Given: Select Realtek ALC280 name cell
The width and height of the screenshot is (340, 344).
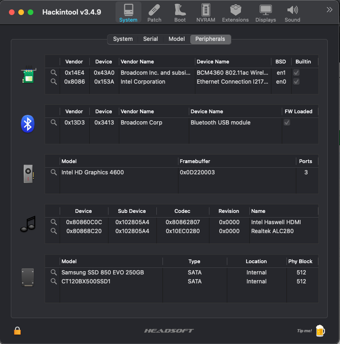Looking at the screenshot, I should pos(272,231).
